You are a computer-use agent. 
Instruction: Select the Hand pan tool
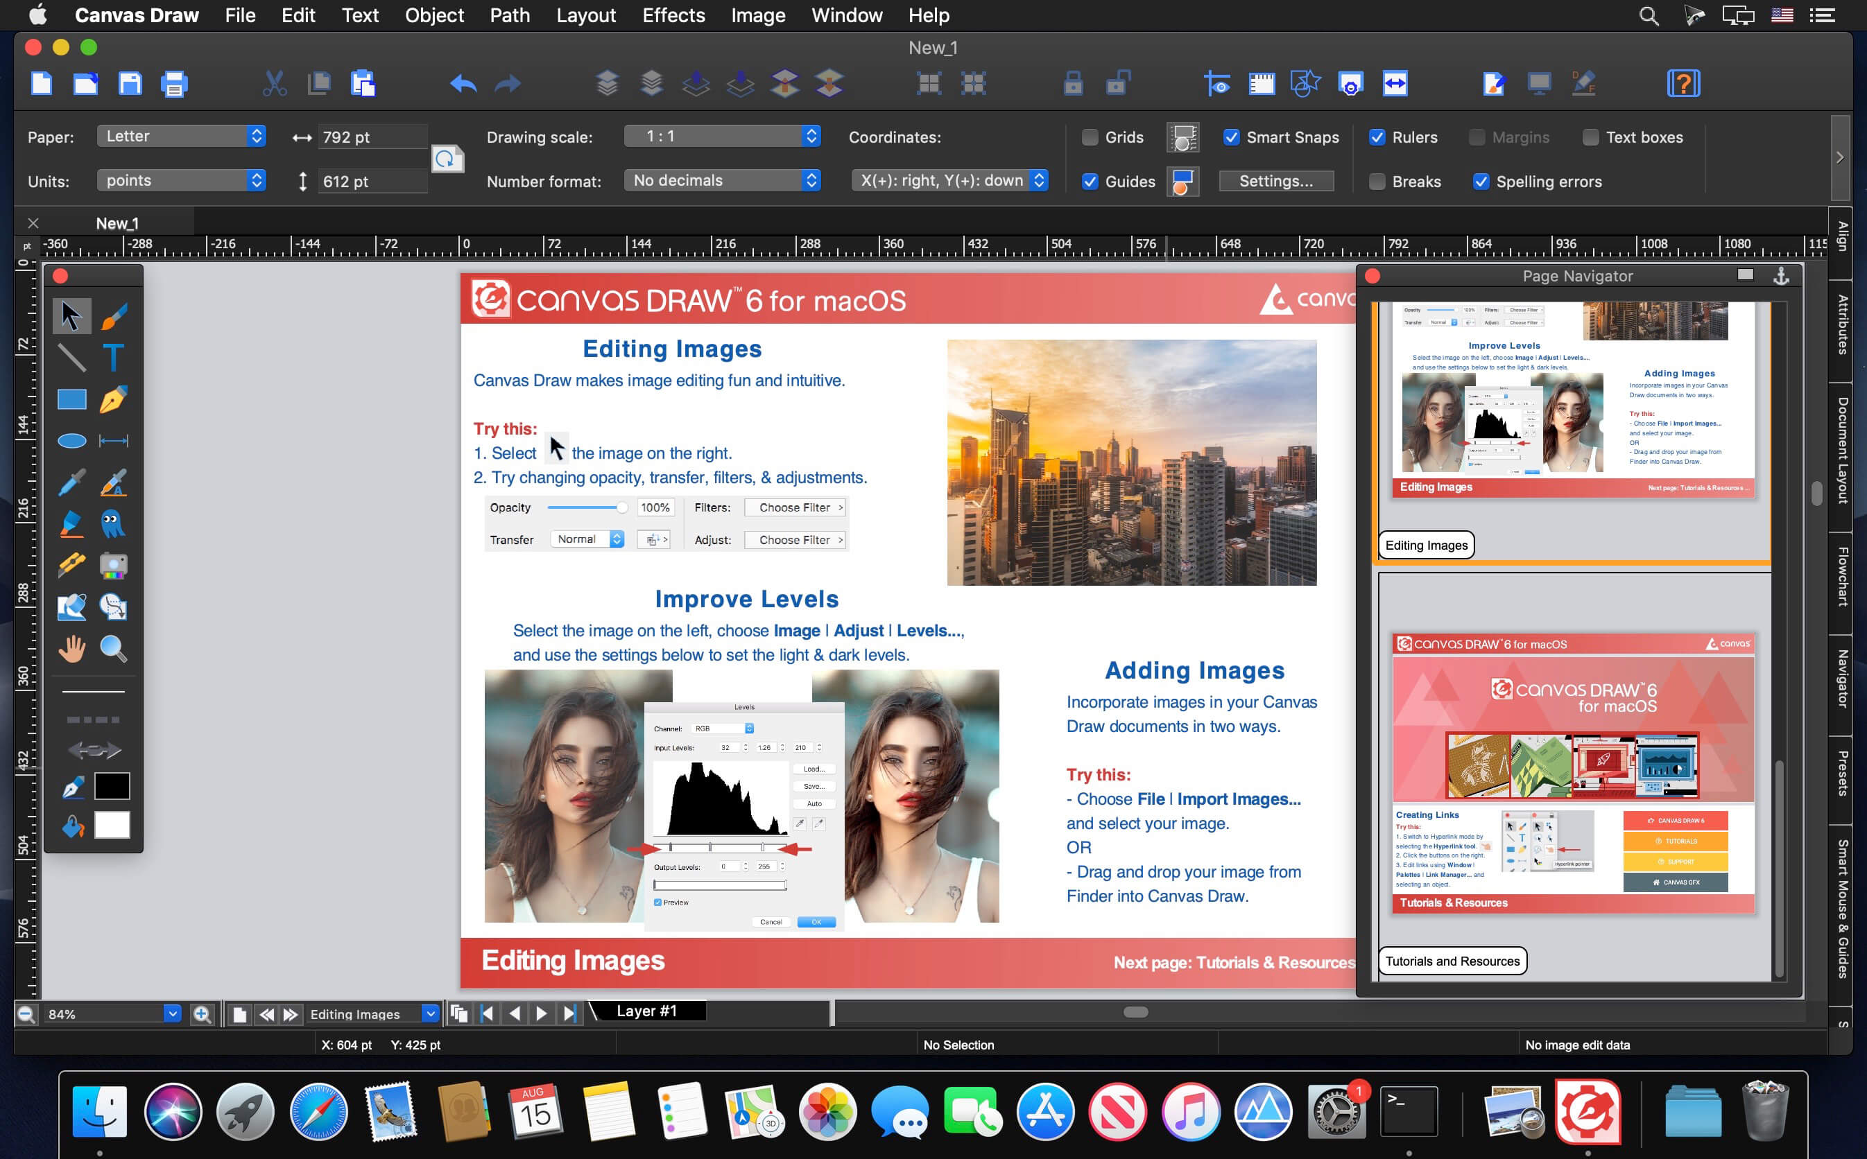[x=71, y=650]
